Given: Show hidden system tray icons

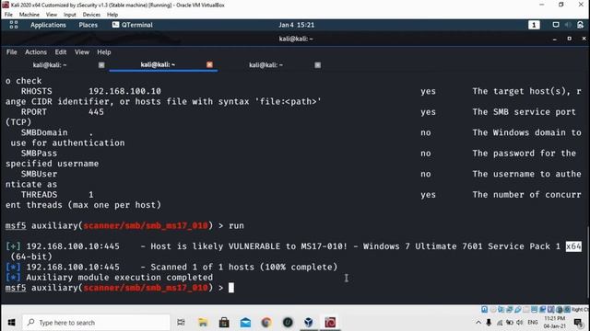Looking at the screenshot, I should pos(478,323).
